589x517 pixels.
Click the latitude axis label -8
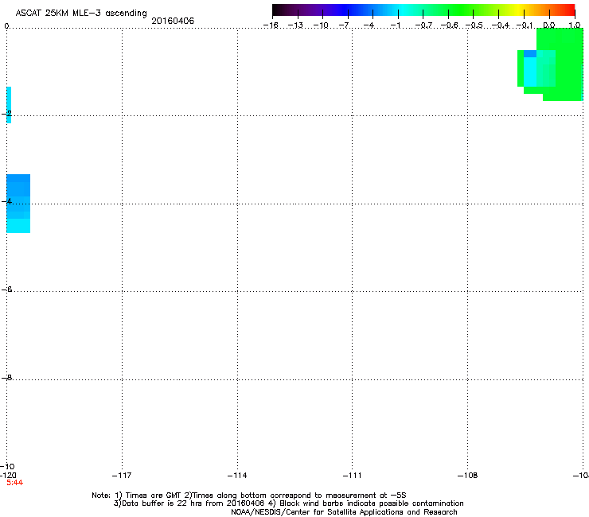tap(6, 377)
